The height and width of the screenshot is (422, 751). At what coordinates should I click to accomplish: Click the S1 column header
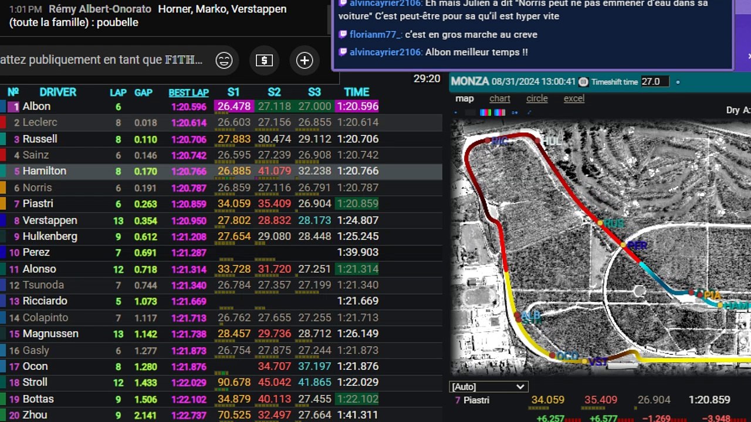point(234,92)
